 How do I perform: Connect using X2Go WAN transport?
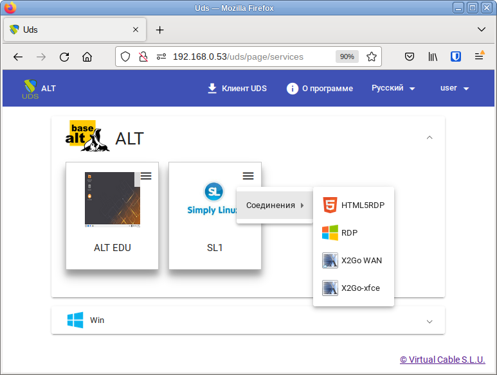pyautogui.click(x=354, y=261)
